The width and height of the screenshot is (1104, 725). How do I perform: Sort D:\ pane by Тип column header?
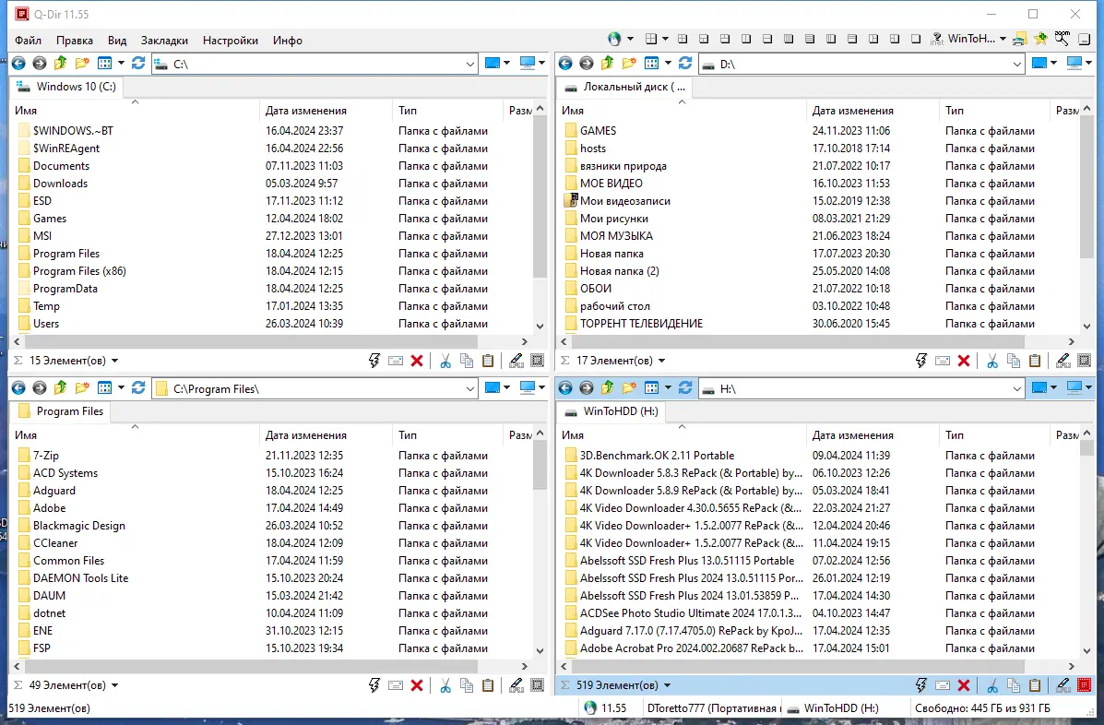click(994, 111)
